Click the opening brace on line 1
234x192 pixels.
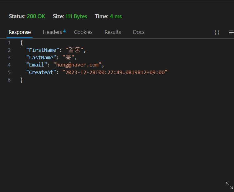point(22,43)
